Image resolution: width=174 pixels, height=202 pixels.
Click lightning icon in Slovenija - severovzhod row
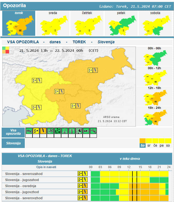[x=85, y=198]
